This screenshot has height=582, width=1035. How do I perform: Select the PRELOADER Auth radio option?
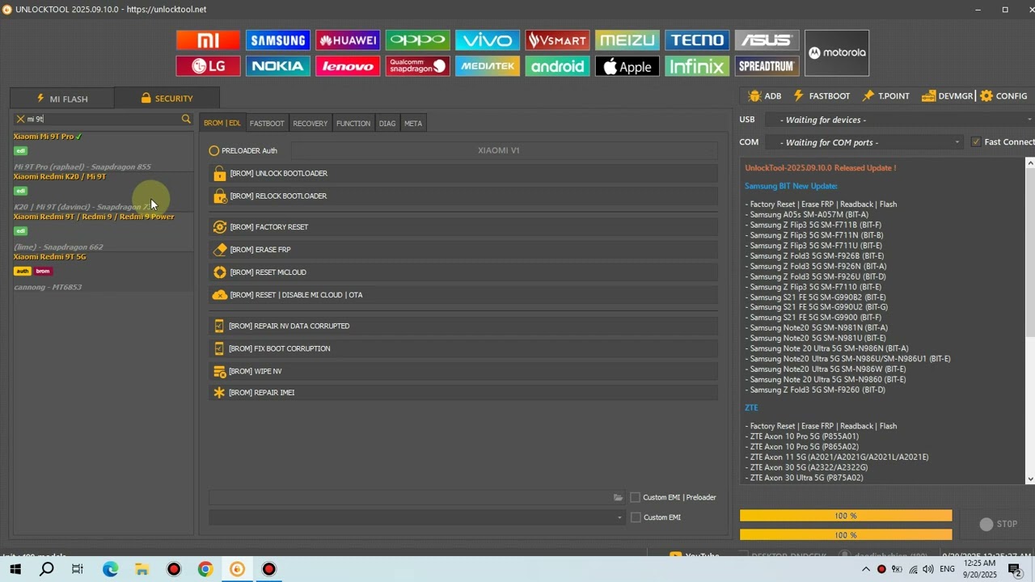[214, 150]
